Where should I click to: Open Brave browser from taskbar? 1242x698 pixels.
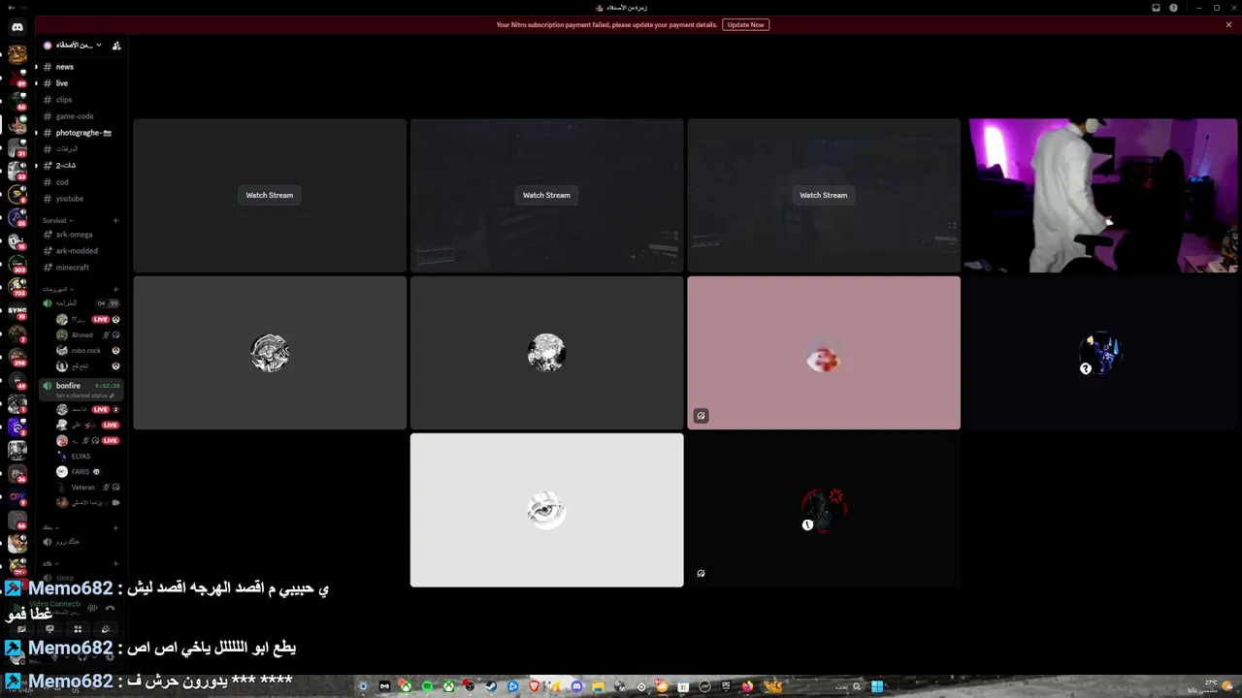click(x=534, y=686)
